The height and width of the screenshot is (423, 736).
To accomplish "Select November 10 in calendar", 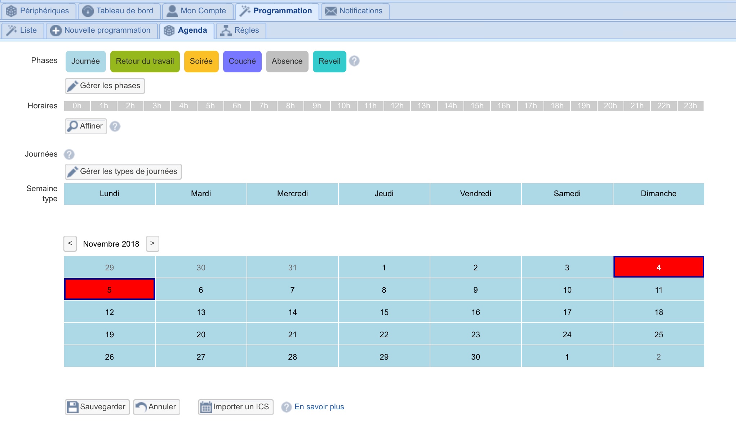I will point(567,289).
